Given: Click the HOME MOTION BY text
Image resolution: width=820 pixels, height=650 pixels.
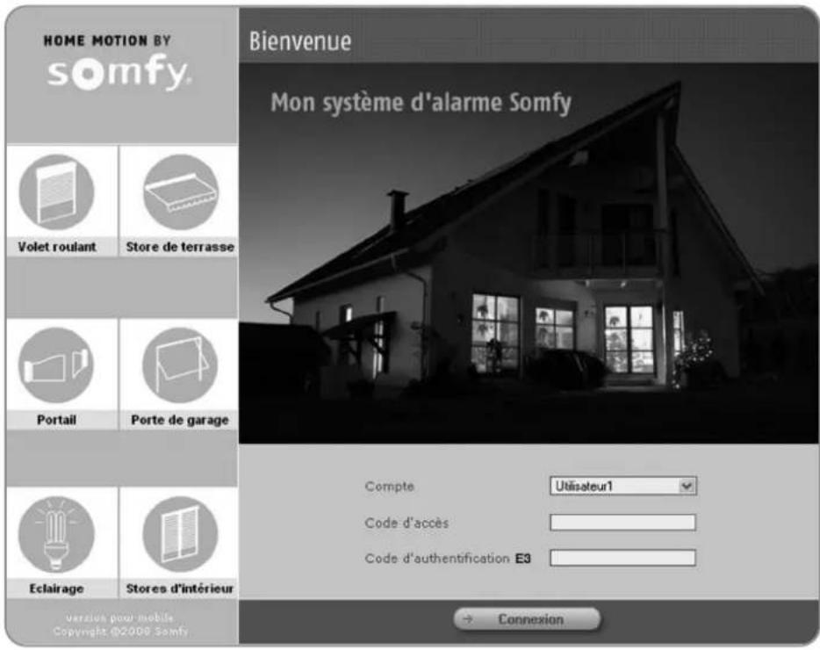Looking at the screenshot, I should tap(107, 40).
